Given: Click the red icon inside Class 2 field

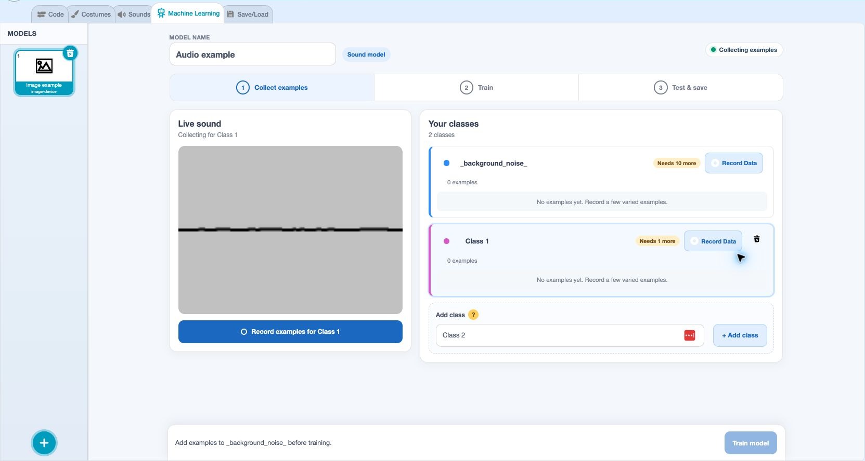Looking at the screenshot, I should (690, 335).
